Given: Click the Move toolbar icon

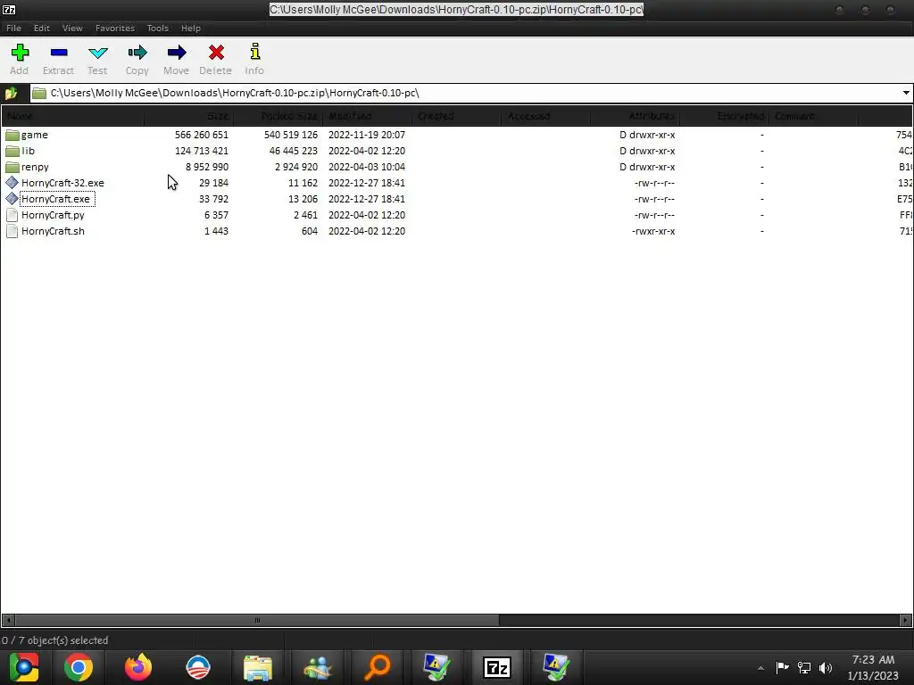Looking at the screenshot, I should 177,53.
